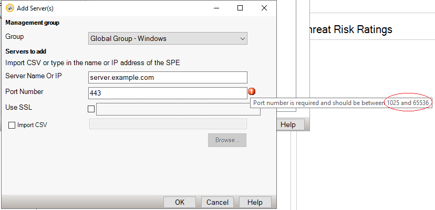
Task: Cancel the Add Server(s) dialog
Action: [217, 202]
